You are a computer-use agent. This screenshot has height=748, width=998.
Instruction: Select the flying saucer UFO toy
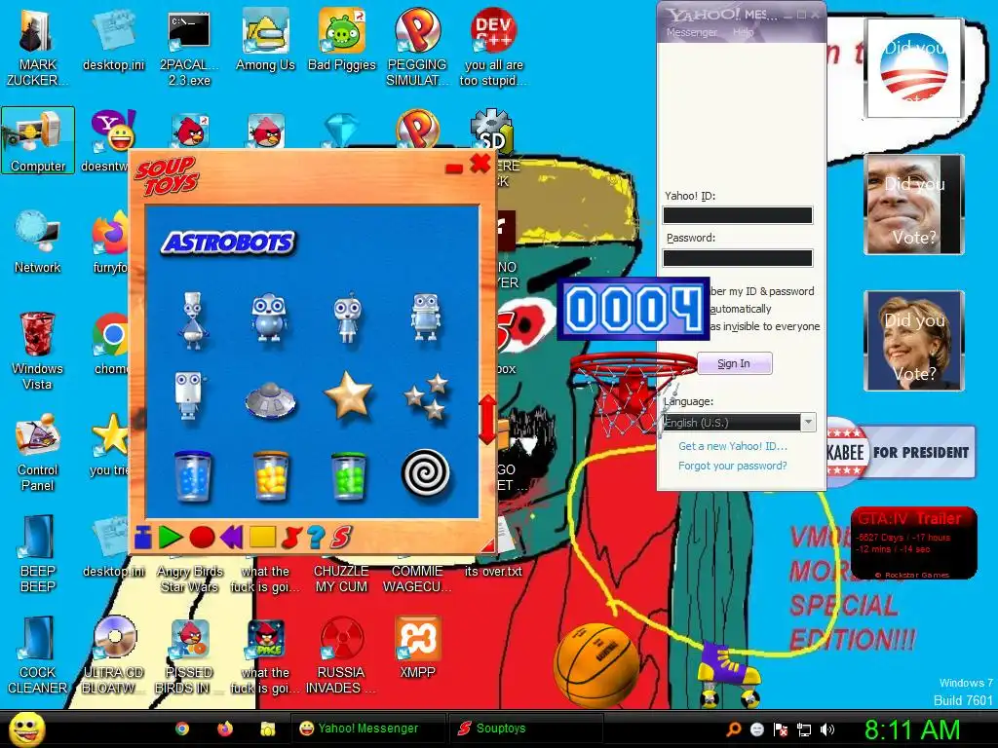click(270, 399)
